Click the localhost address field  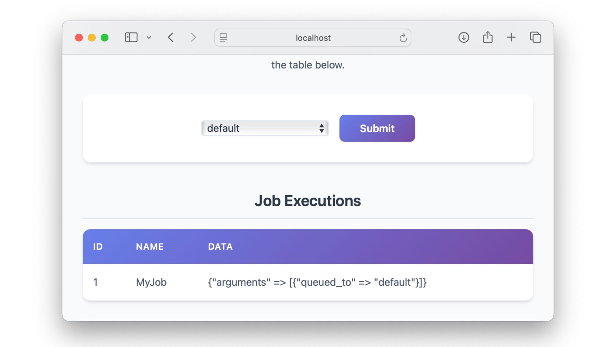313,38
